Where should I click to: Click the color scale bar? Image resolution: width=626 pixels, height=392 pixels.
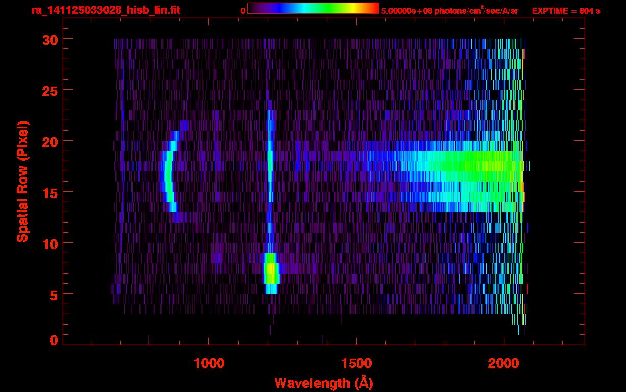tap(313, 8)
